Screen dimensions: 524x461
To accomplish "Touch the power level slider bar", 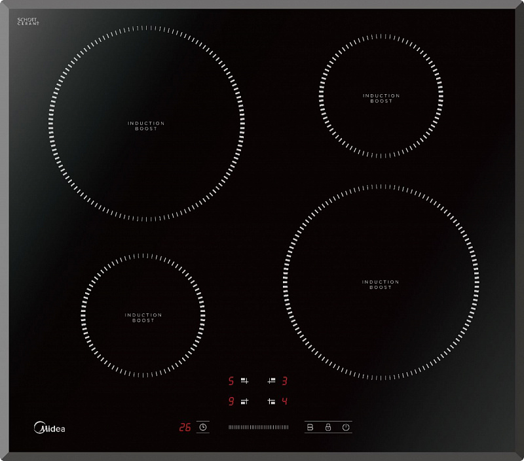I will (258, 427).
